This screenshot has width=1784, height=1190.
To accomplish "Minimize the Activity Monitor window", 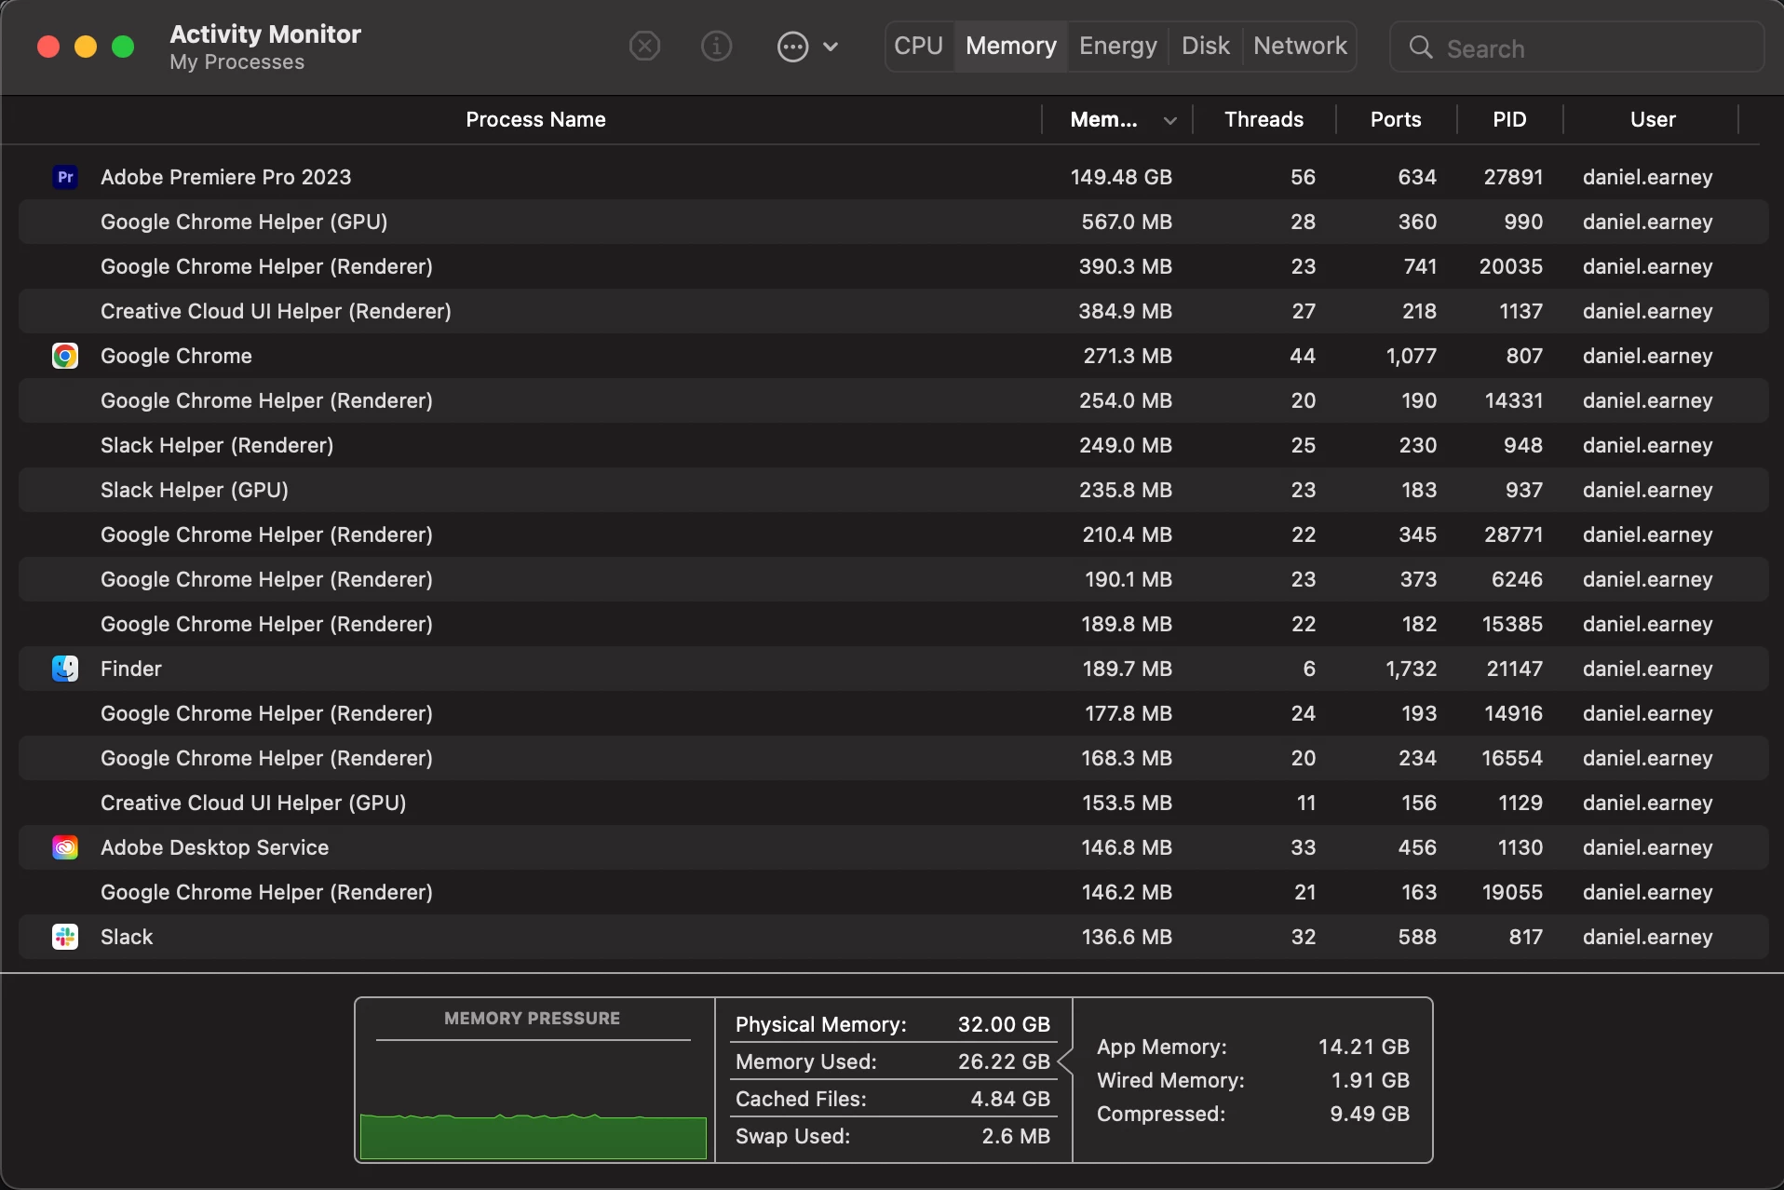I will (x=86, y=47).
